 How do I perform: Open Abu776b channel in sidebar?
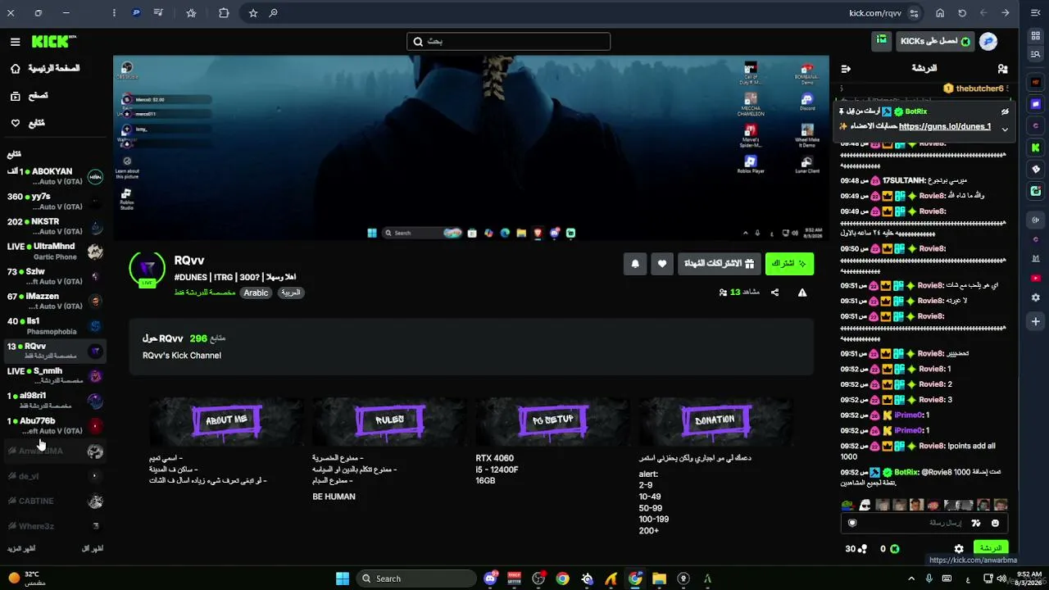tap(56, 426)
